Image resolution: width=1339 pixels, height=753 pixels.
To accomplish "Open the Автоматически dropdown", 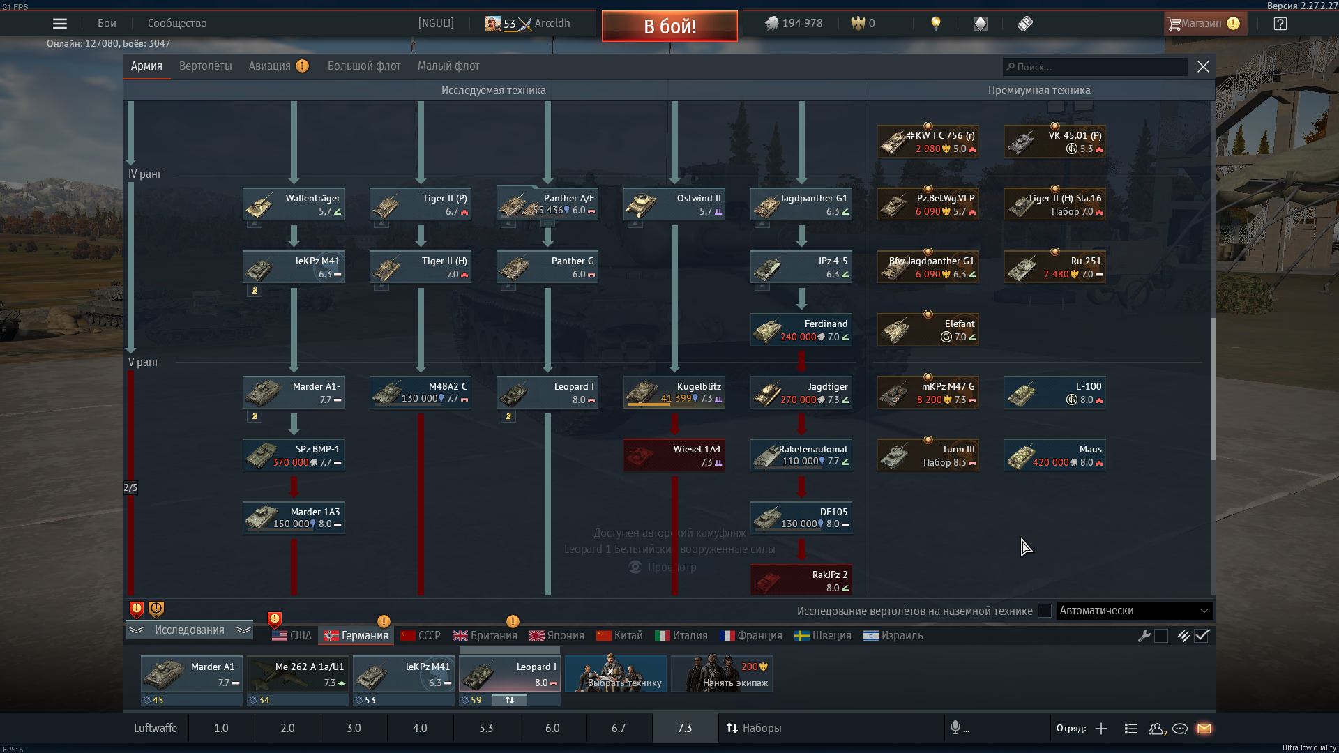I will pyautogui.click(x=1134, y=611).
